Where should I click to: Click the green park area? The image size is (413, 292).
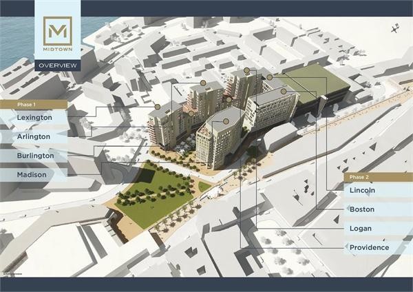click(156, 195)
